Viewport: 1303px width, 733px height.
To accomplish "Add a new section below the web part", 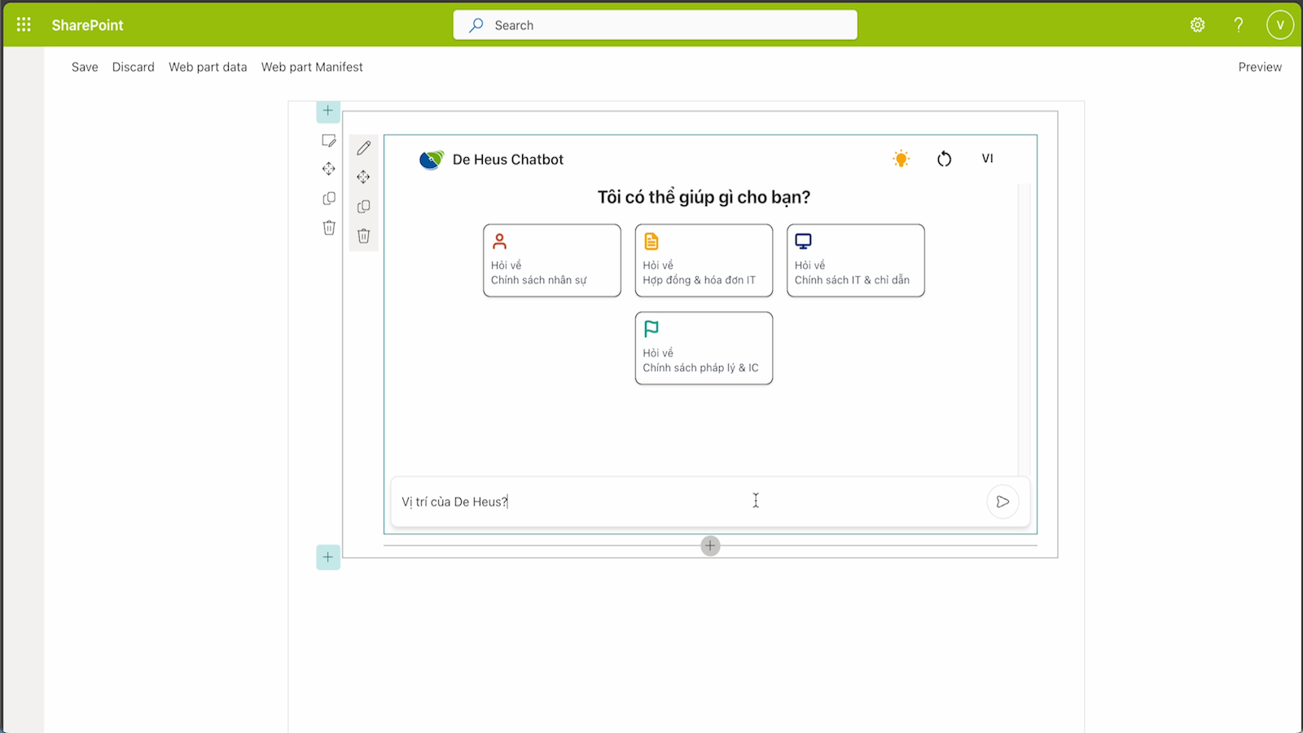I will click(328, 557).
